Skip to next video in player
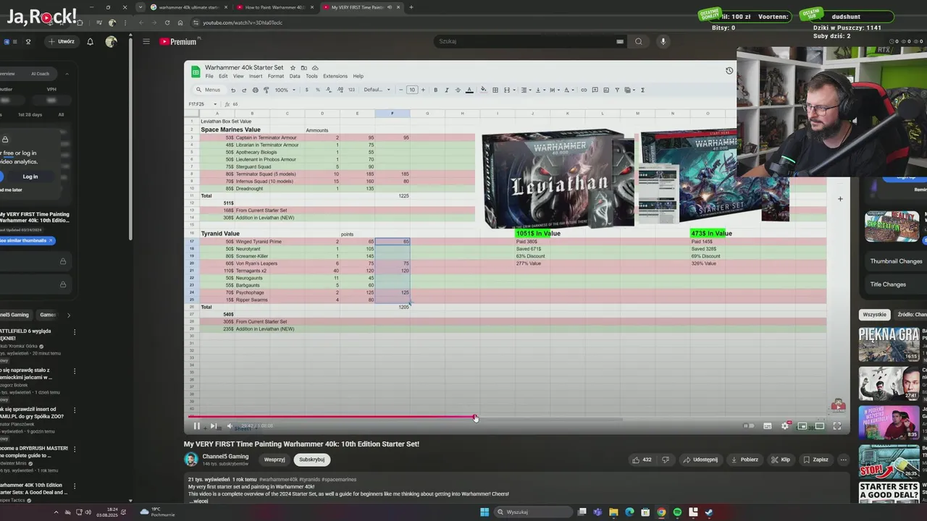The width and height of the screenshot is (927, 521). [213, 426]
